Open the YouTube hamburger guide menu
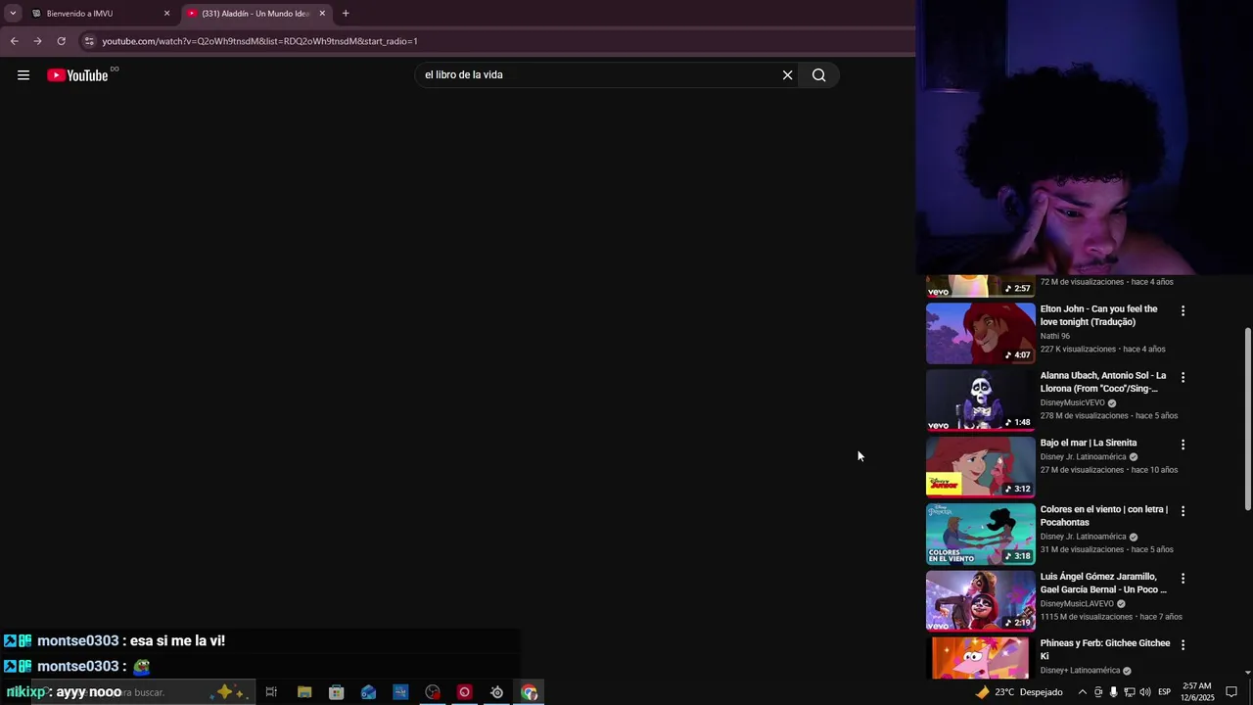Viewport: 1253px width, 705px height. [23, 75]
